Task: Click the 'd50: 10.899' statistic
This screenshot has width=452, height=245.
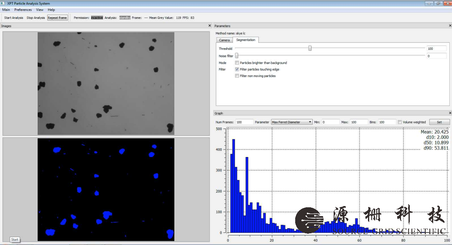Action: click(436, 143)
